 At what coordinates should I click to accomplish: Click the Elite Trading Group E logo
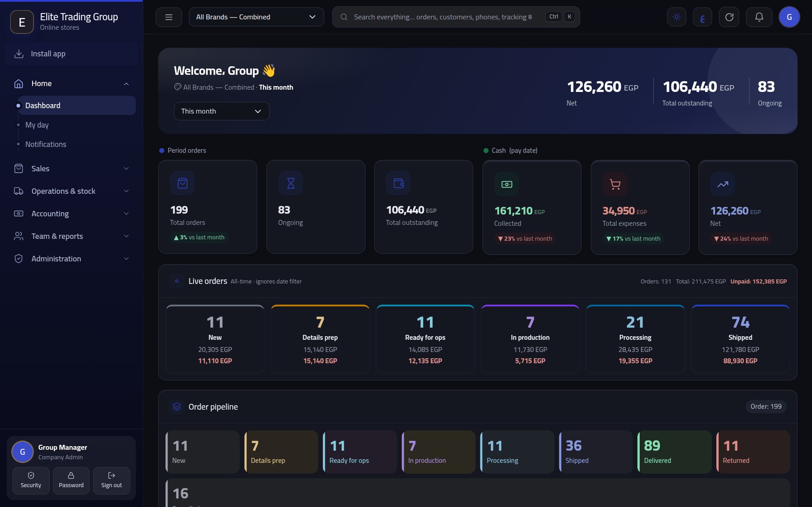click(x=22, y=22)
